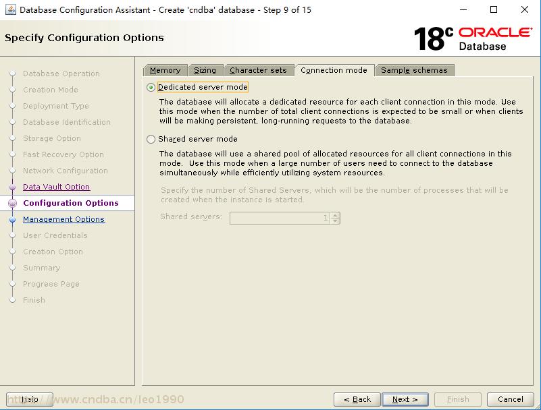The height and width of the screenshot is (410, 541).
Task: Click the Cancel button
Action: coord(511,399)
